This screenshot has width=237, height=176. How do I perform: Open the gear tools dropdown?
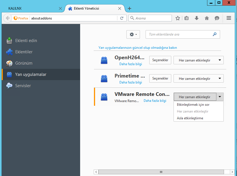(133, 34)
